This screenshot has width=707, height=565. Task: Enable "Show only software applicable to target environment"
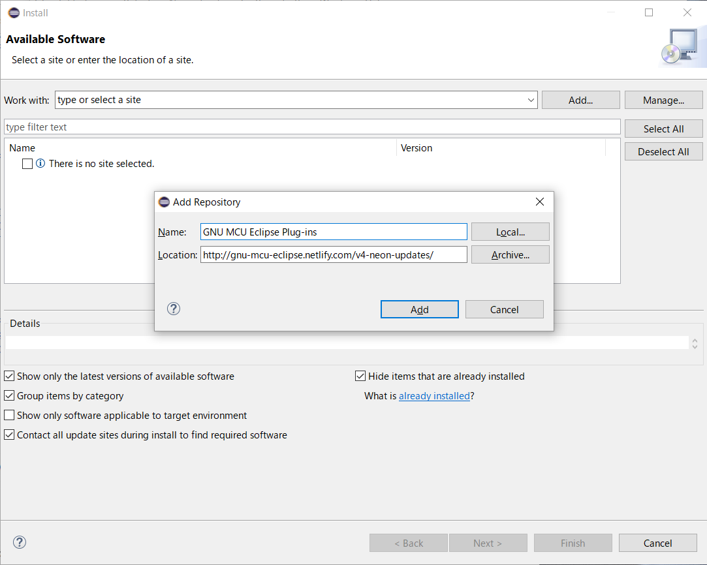click(x=9, y=415)
